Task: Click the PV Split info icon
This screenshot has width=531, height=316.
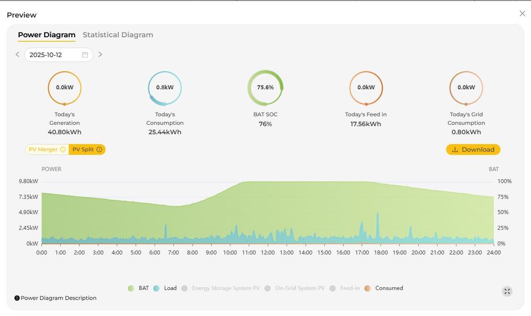Action: 99,150
